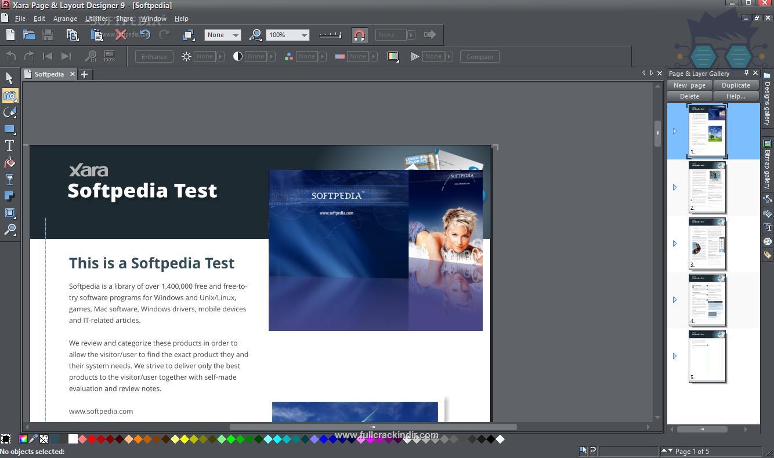This screenshot has height=458, width=774.
Task: Save the document with floppy icon
Action: (x=48, y=35)
